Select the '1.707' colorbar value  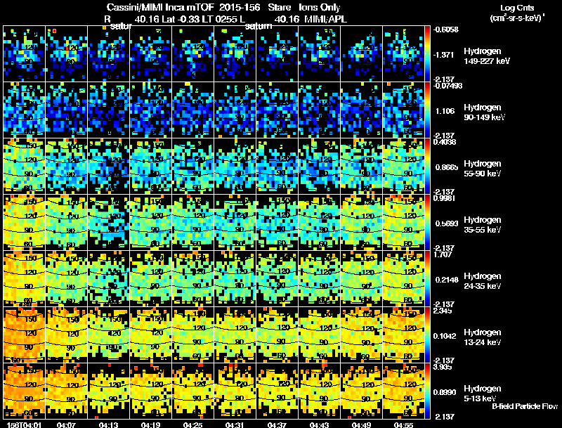pos(443,254)
